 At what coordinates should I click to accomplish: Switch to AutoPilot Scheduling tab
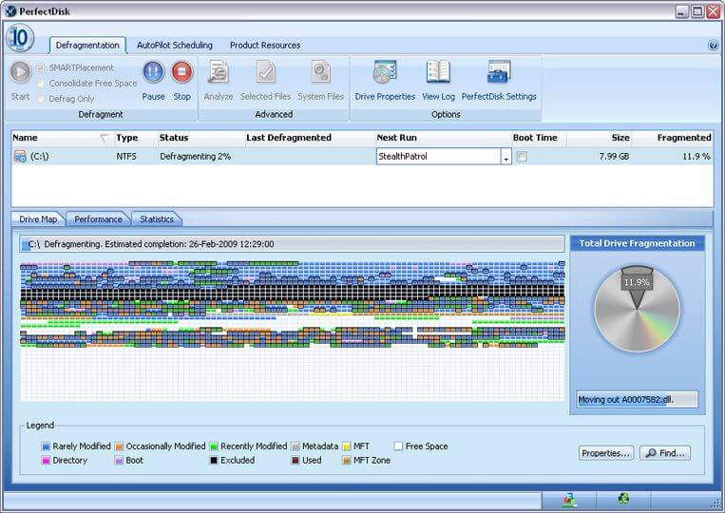pyautogui.click(x=175, y=45)
